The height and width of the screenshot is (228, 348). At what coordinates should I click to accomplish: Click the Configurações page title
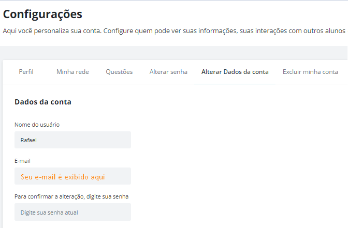42,14
